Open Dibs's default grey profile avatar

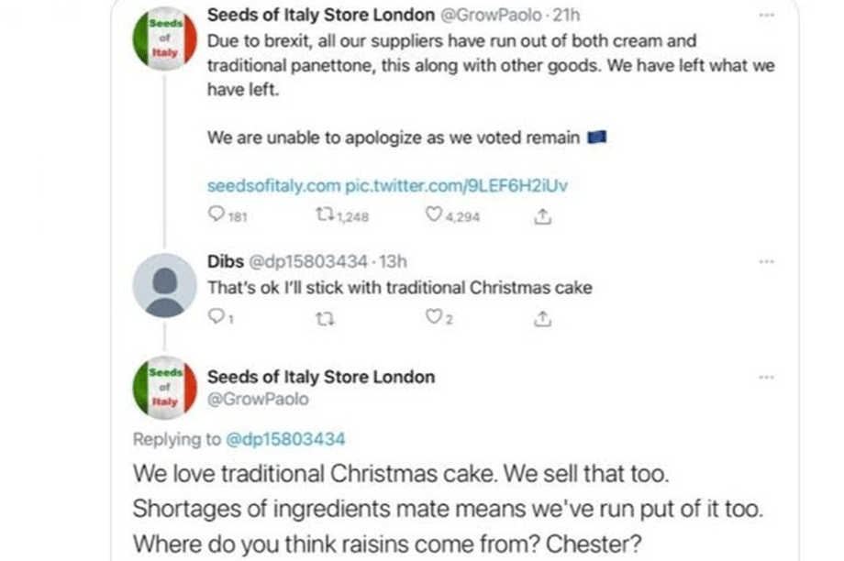pos(165,285)
